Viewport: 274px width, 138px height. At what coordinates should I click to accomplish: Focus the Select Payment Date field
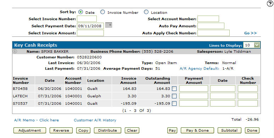90,26
